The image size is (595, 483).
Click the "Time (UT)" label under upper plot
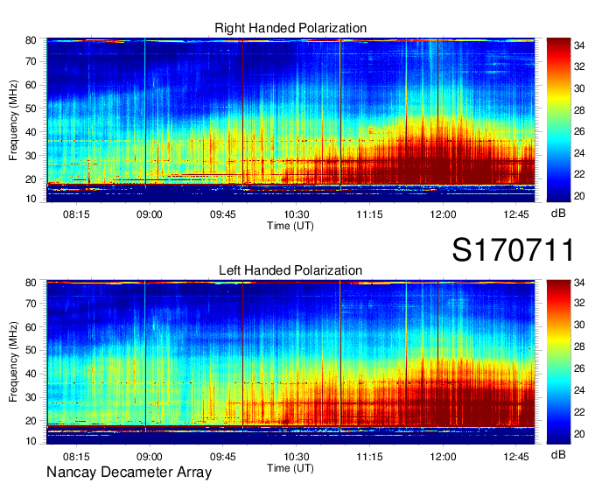[x=290, y=226]
